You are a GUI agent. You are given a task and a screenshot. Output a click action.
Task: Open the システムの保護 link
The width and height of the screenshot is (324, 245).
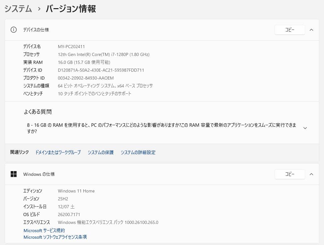coord(100,152)
